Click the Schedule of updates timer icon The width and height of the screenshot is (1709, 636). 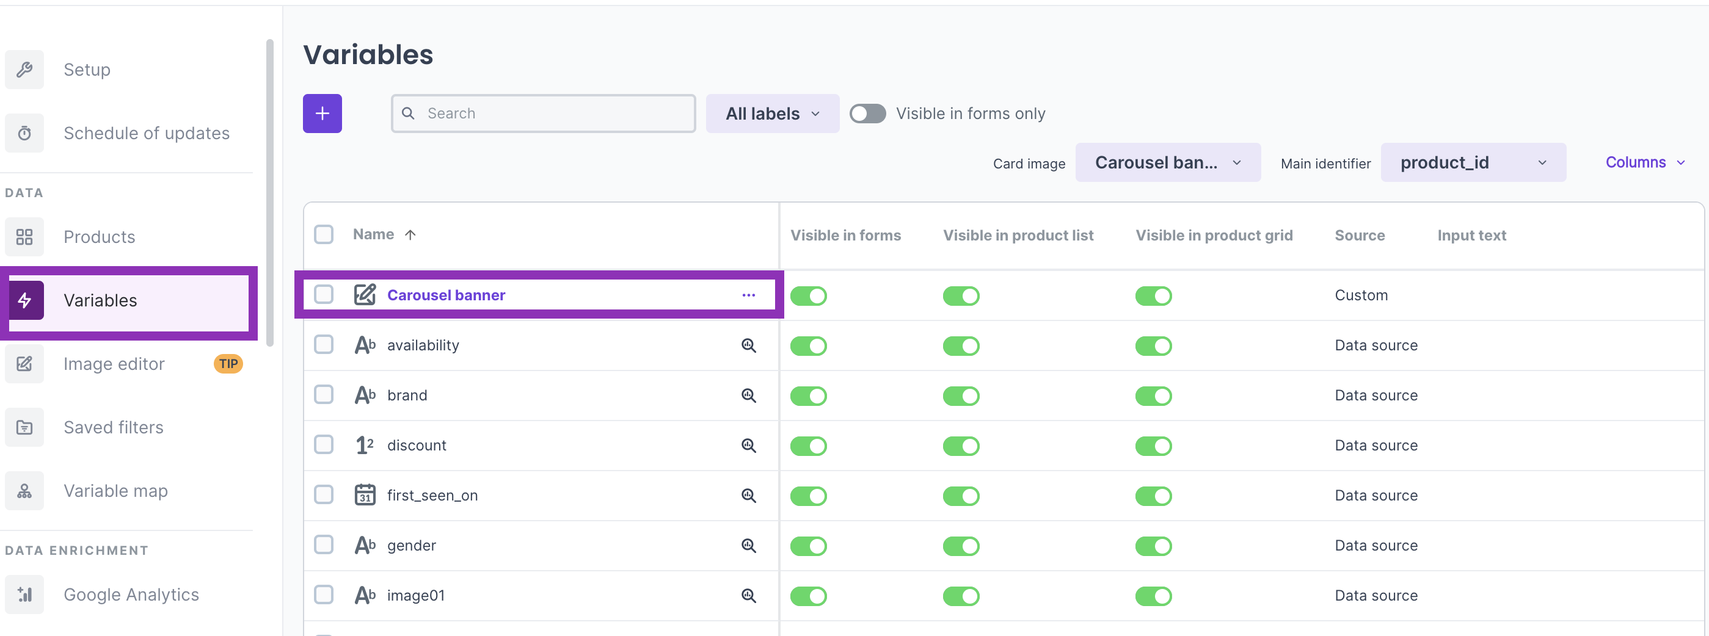(x=24, y=133)
